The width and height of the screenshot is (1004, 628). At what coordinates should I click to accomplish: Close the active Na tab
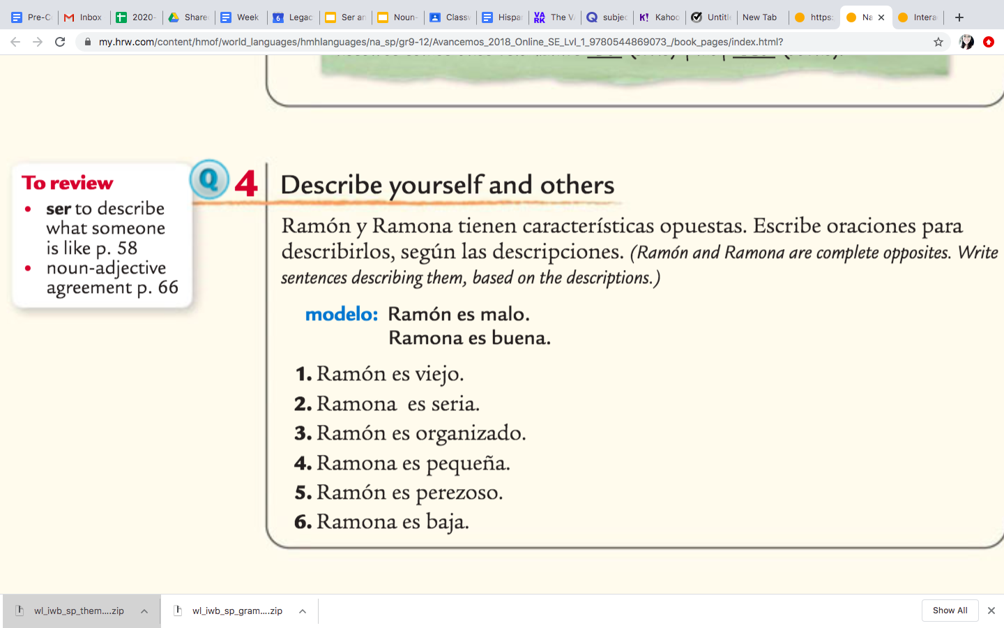881,17
